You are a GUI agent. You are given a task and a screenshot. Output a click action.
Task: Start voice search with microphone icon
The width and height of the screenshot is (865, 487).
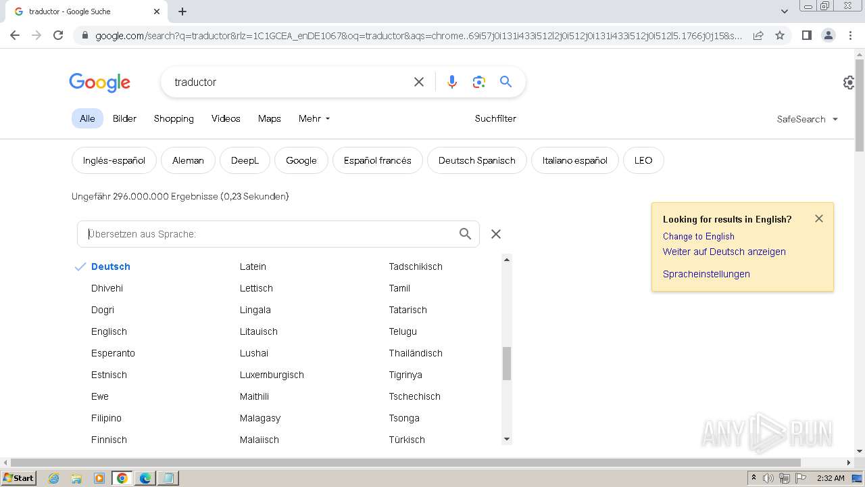(452, 82)
